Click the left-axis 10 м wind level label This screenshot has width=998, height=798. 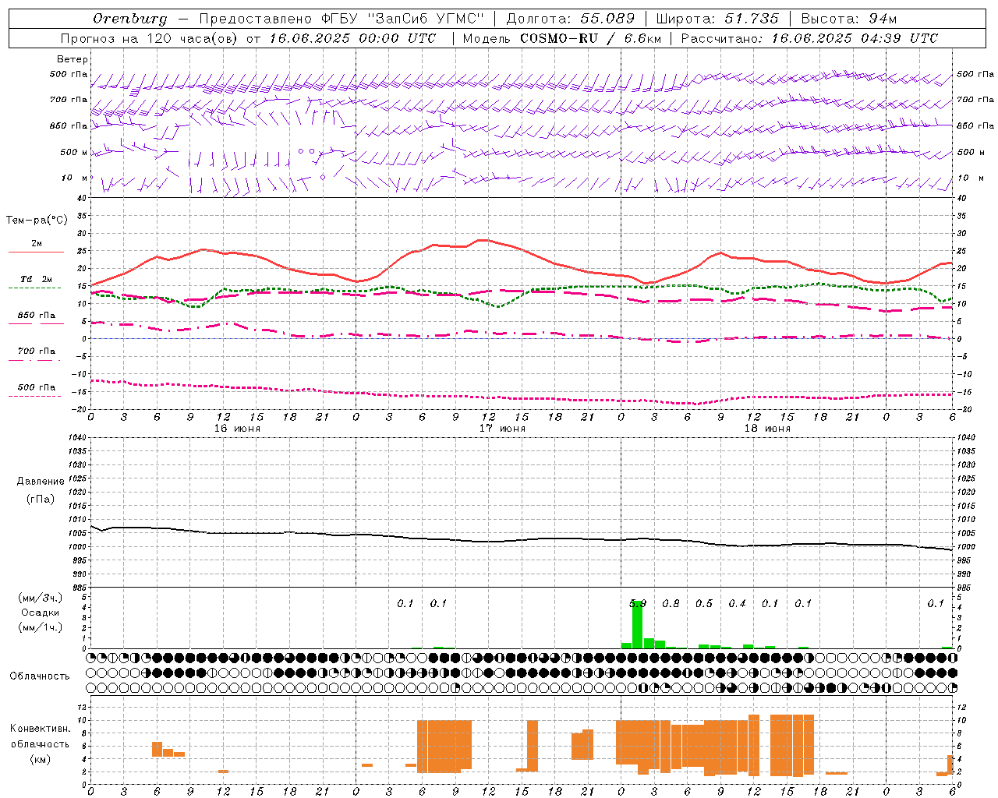tap(75, 178)
